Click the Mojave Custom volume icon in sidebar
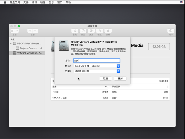Screen dimensions: 185x139 click(17, 48)
